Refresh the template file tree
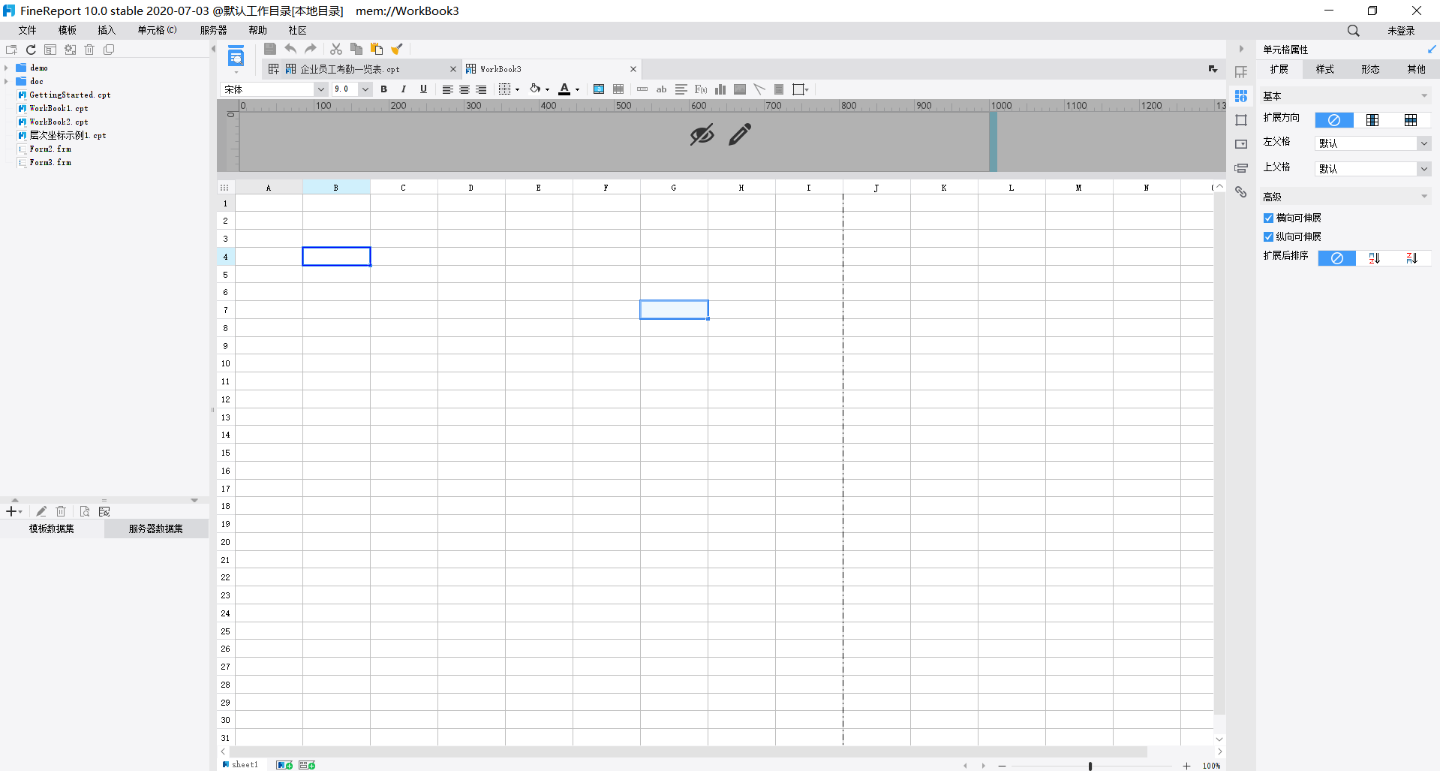Screen dimensions: 1440x771 (x=31, y=50)
